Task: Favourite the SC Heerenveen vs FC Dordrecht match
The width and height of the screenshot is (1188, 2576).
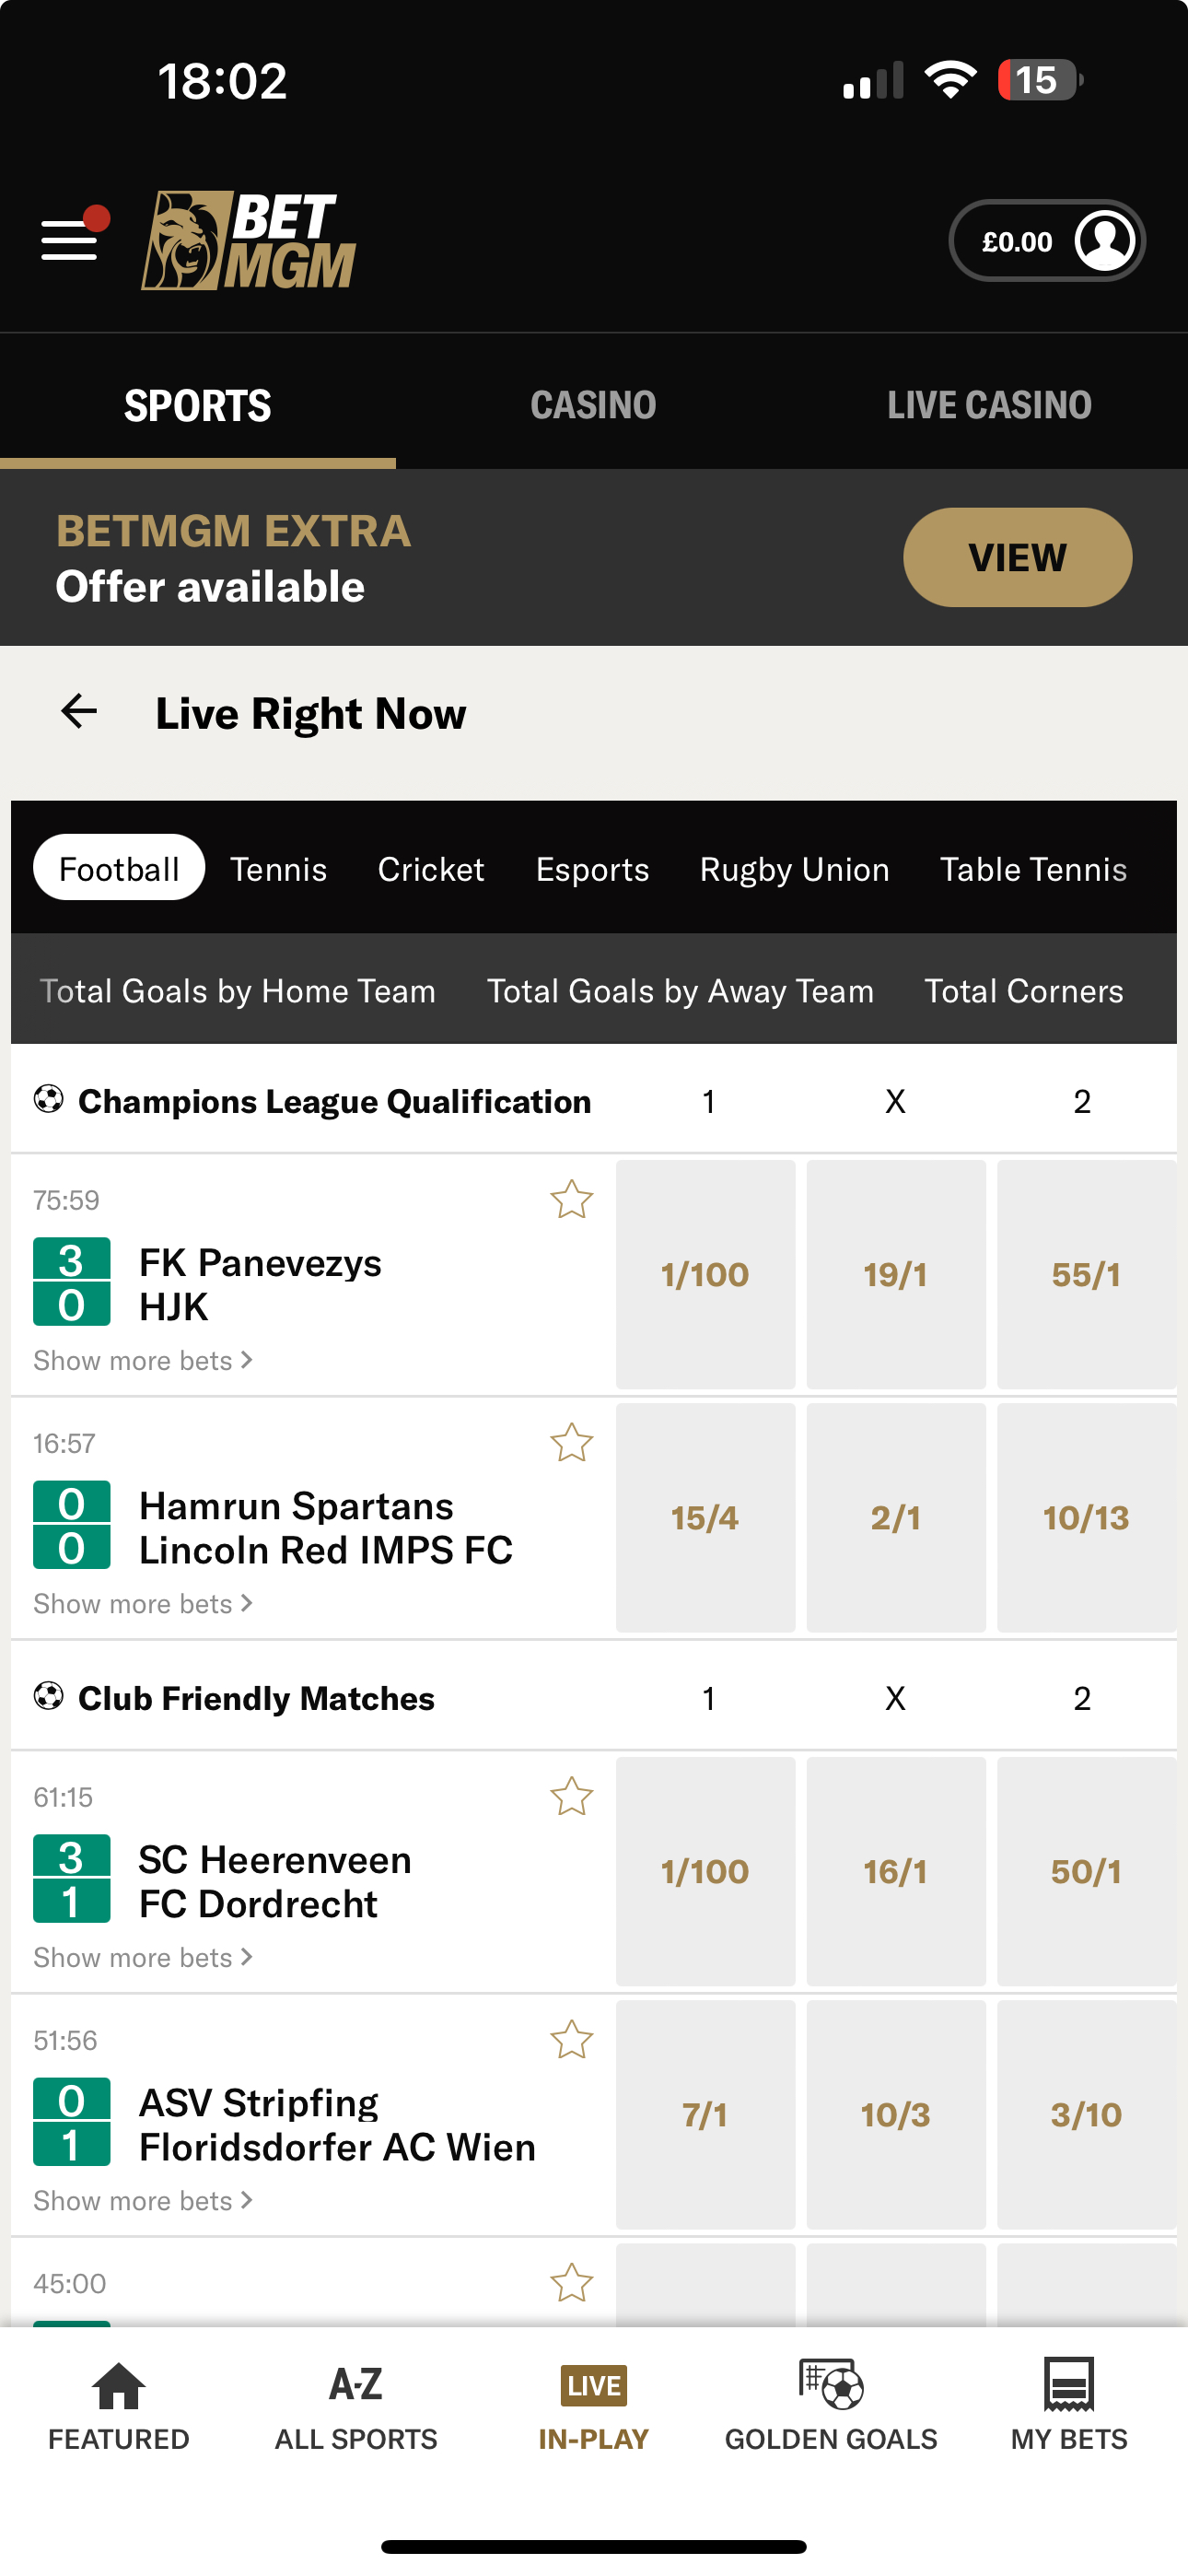Action: [571, 1796]
